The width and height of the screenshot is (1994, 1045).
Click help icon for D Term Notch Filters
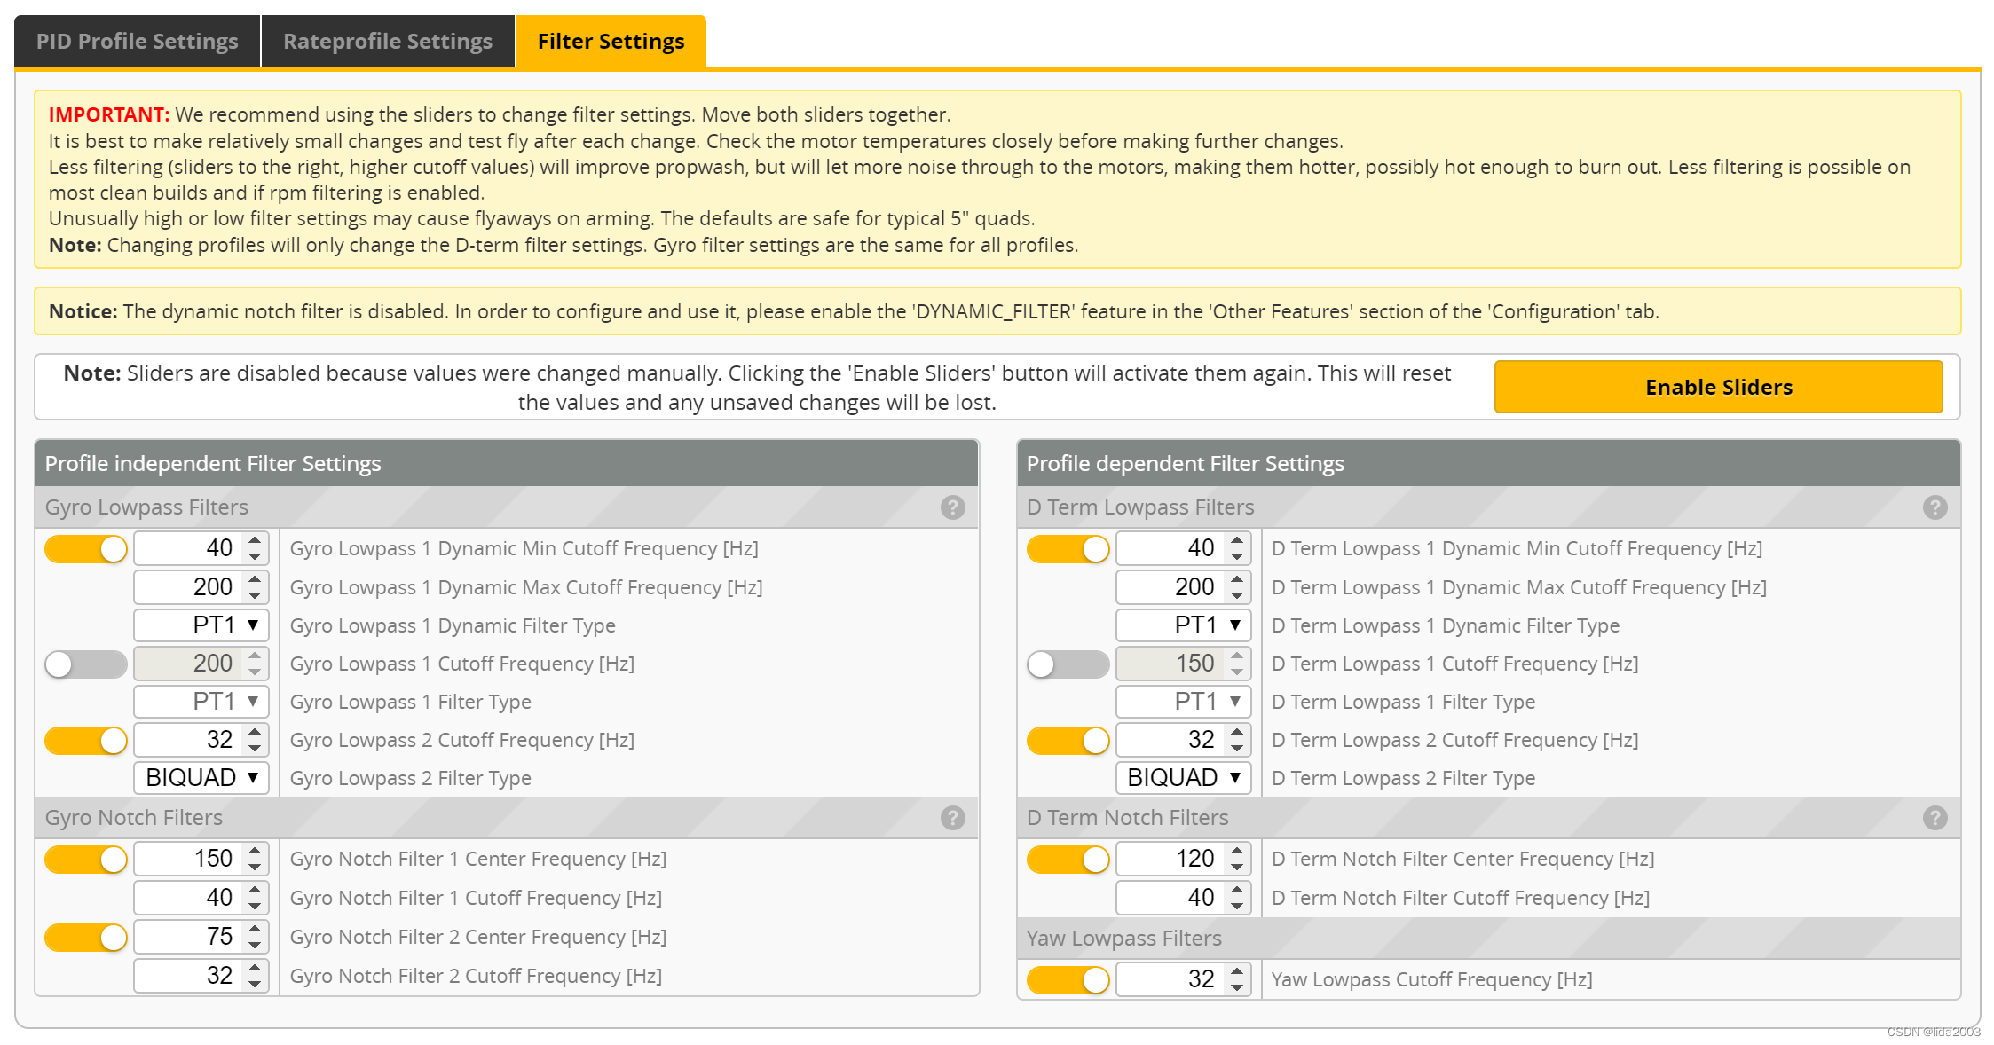pyautogui.click(x=1935, y=818)
